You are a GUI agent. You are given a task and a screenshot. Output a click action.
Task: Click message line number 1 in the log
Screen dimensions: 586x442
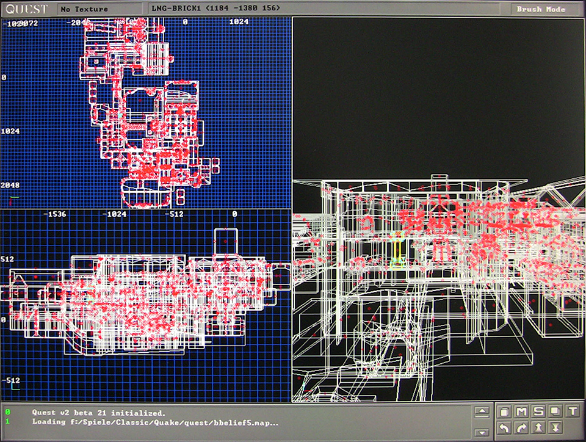coord(7,421)
